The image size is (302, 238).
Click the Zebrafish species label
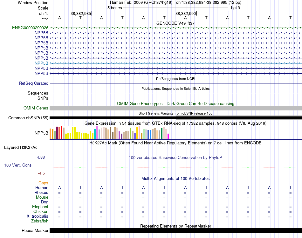(40, 221)
